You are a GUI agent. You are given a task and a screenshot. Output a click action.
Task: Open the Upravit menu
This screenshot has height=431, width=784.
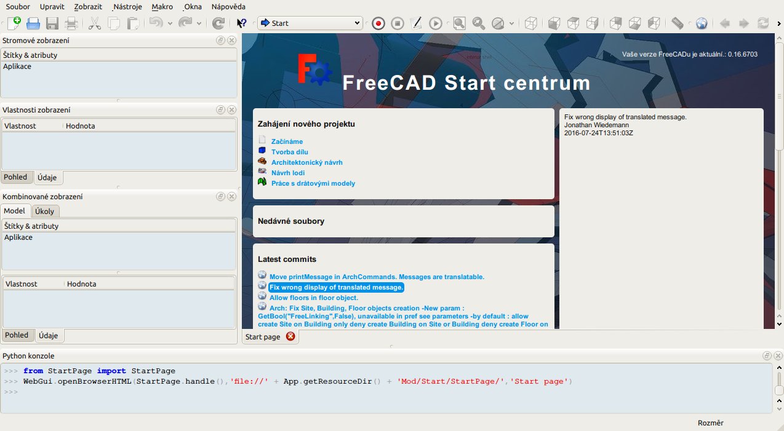[x=52, y=7]
